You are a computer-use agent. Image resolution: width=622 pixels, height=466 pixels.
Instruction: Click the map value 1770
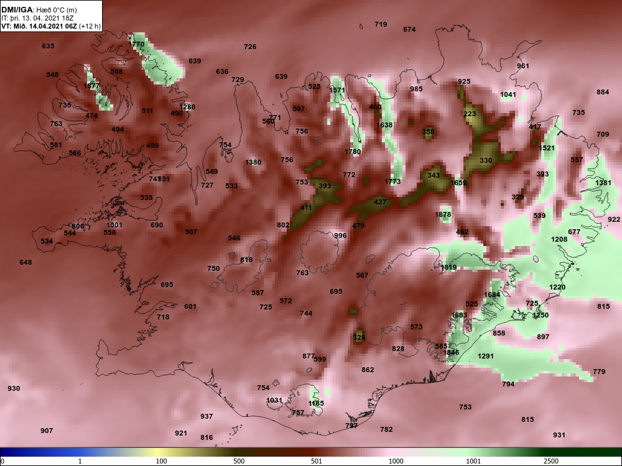coord(137,44)
